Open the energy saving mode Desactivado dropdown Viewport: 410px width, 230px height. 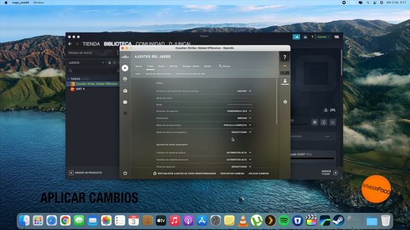tap(242, 132)
